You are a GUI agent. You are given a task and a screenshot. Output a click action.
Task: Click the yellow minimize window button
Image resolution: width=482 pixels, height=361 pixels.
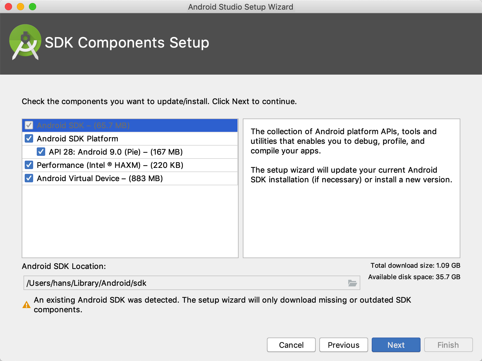[x=20, y=7]
